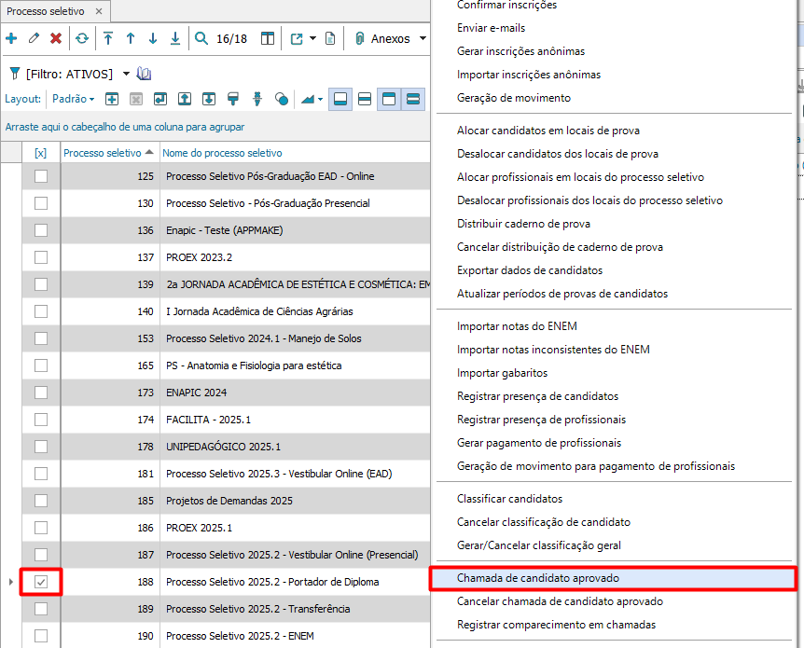The width and height of the screenshot is (804, 648).
Task: Choose Classificar candidatos from the menu
Action: pos(509,499)
